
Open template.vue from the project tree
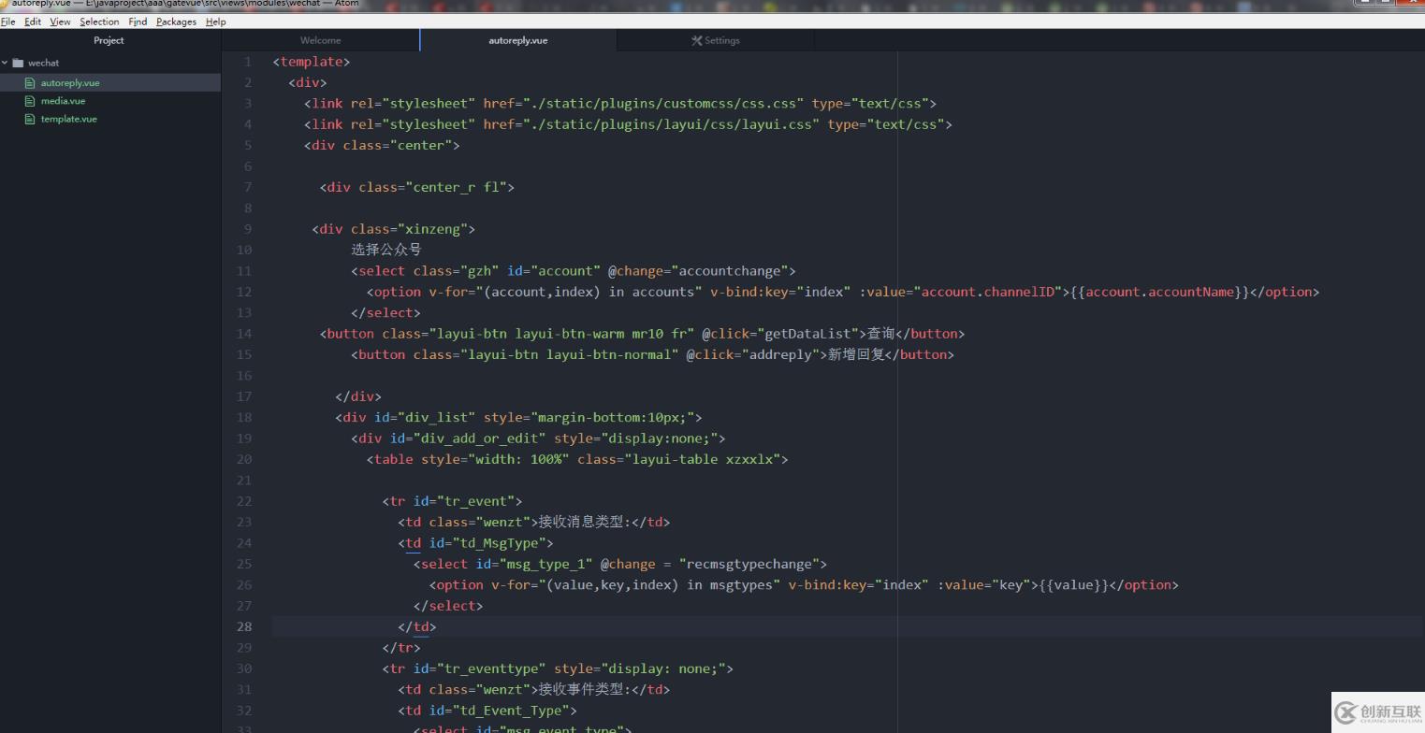click(x=68, y=120)
